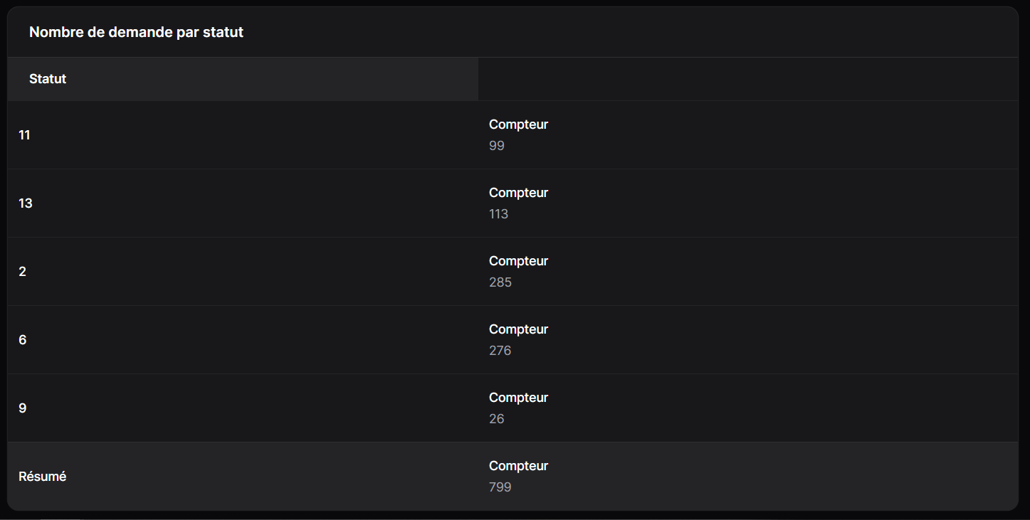Click the Compteur label in statut 13 row
1030x520 pixels.
point(518,193)
